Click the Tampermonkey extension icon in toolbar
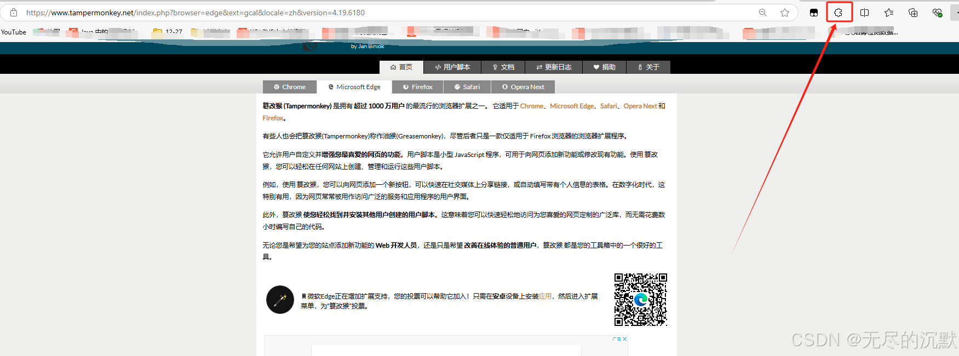959x356 pixels. coord(814,13)
